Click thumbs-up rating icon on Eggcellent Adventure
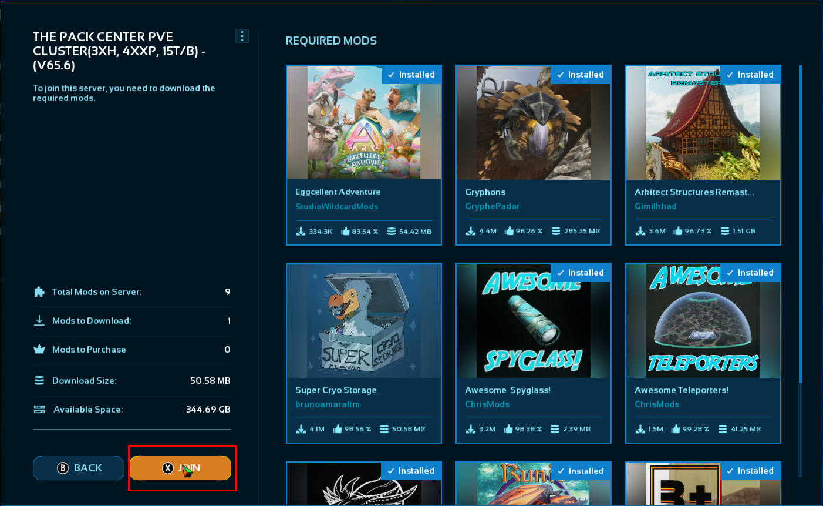Image resolution: width=823 pixels, height=506 pixels. 345,231
